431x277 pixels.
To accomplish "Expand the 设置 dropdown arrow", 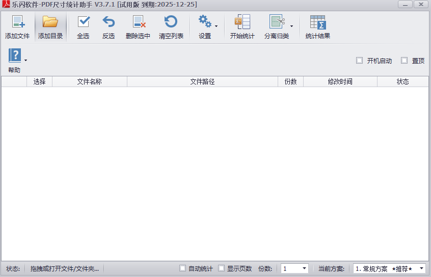I will (217, 26).
